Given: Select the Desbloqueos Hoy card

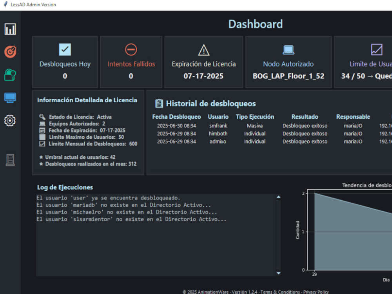Looking at the screenshot, I should point(65,62).
